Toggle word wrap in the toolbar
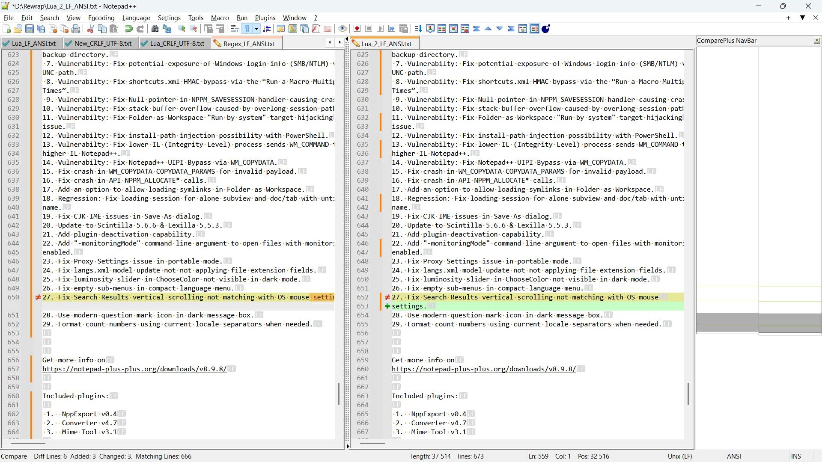This screenshot has width=822, height=462. [x=235, y=29]
